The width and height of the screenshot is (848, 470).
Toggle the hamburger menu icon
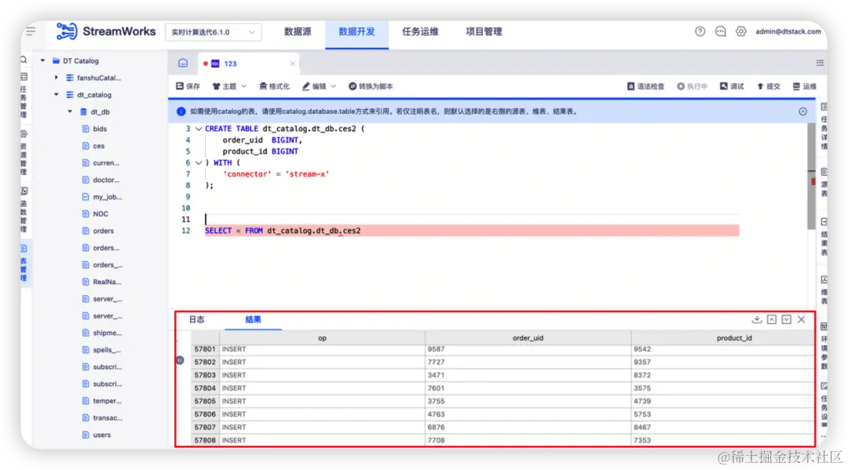[31, 31]
